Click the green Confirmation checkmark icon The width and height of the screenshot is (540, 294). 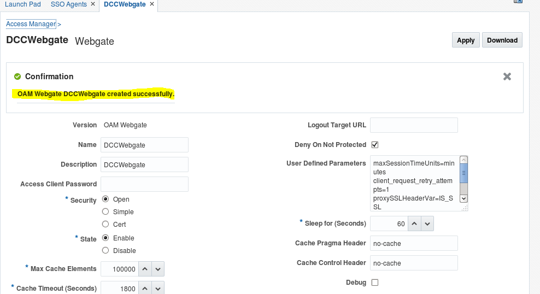pos(17,77)
